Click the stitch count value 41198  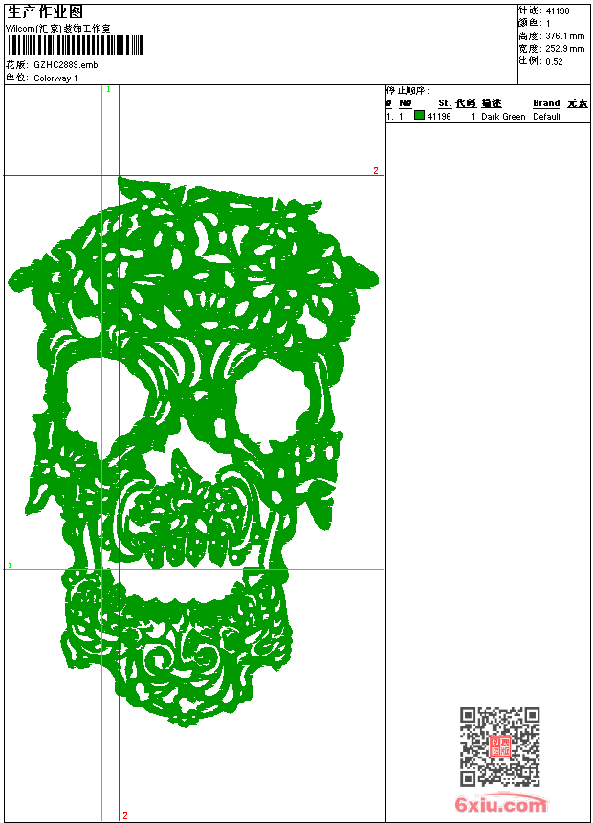558,11
